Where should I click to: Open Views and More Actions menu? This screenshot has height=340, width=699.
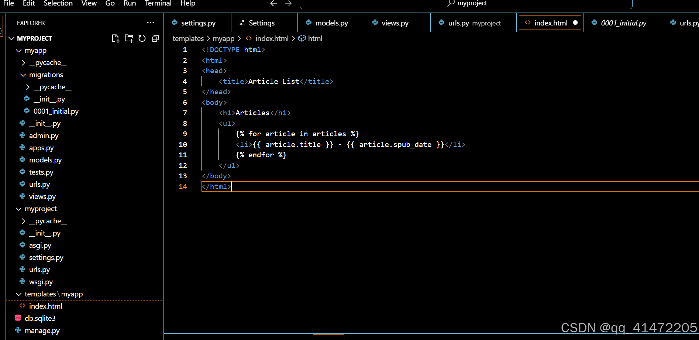151,23
